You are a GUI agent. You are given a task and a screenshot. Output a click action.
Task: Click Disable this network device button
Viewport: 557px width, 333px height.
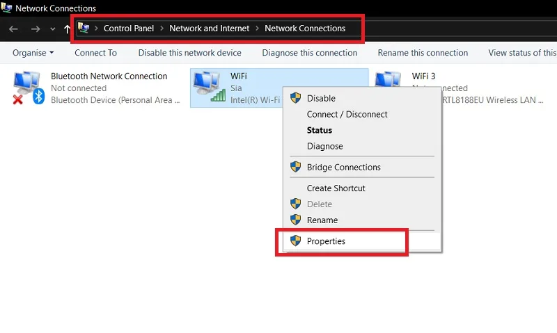[x=189, y=53]
